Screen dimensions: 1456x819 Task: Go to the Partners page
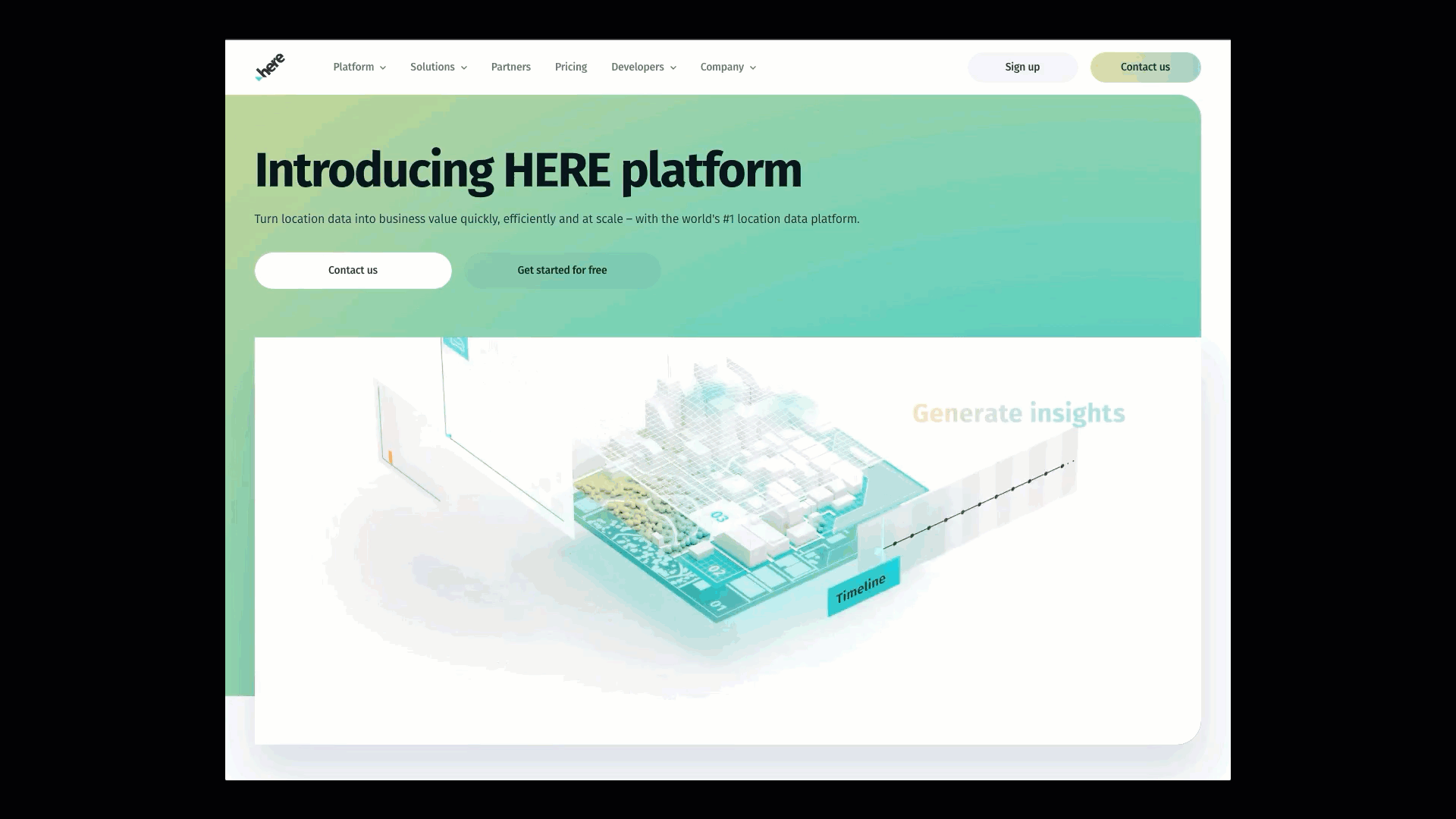[x=511, y=67]
